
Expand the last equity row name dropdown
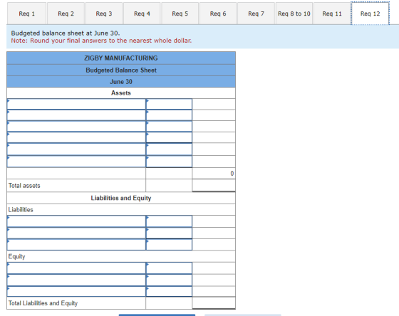(x=76, y=291)
